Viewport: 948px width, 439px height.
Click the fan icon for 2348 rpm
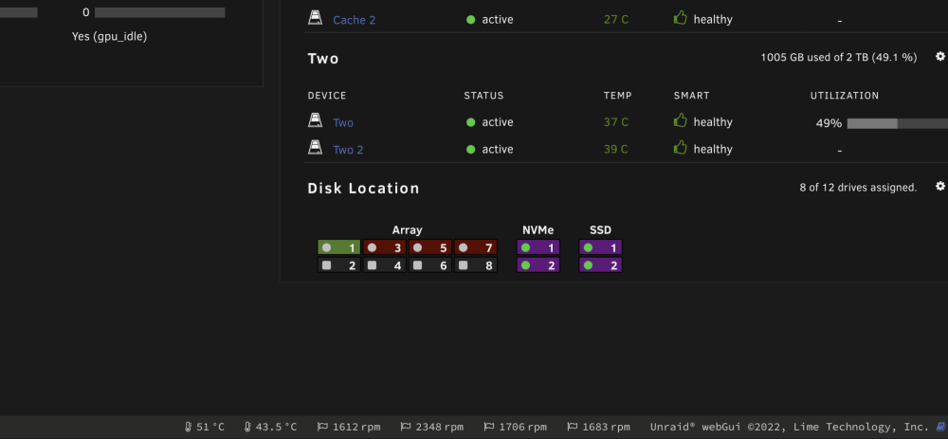click(x=406, y=427)
